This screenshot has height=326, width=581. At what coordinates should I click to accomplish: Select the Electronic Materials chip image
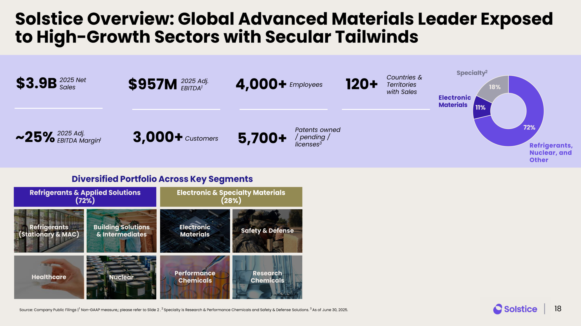click(195, 231)
